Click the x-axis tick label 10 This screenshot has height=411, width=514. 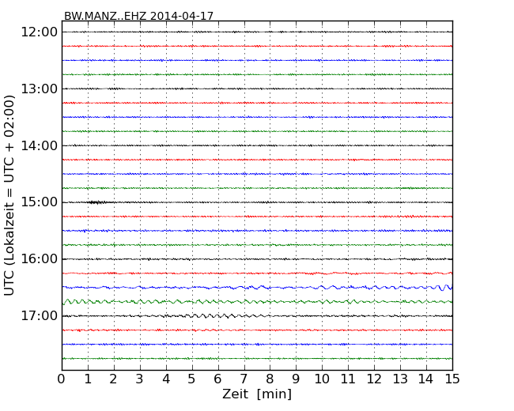click(x=322, y=379)
